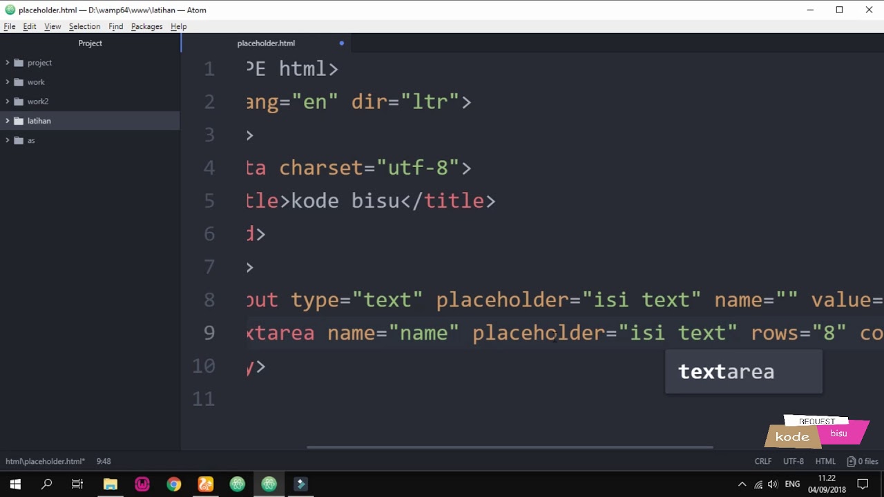Click the folder icon of project
The height and width of the screenshot is (497, 884).
pos(19,63)
